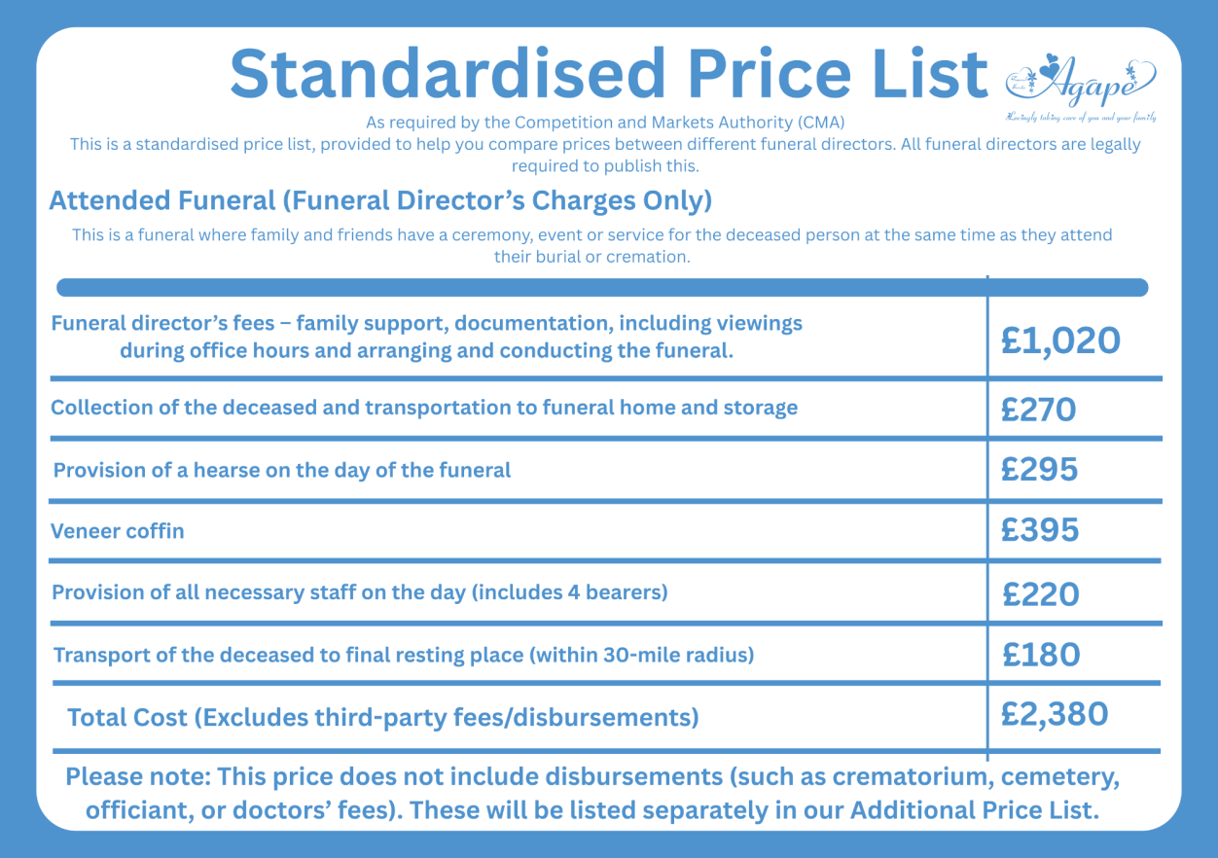
Task: Click the £2,380 total price
Action: pos(1056,715)
